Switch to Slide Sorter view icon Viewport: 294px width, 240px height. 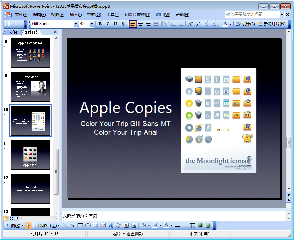click(x=11, y=218)
